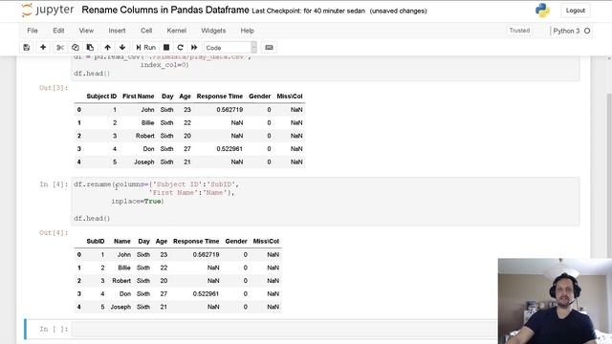The image size is (612, 344).
Task: Open the Kernel menu
Action: [176, 31]
